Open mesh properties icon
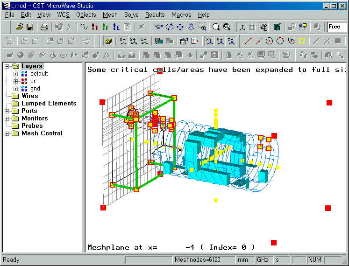This screenshot has width=349, height=266. [x=184, y=41]
